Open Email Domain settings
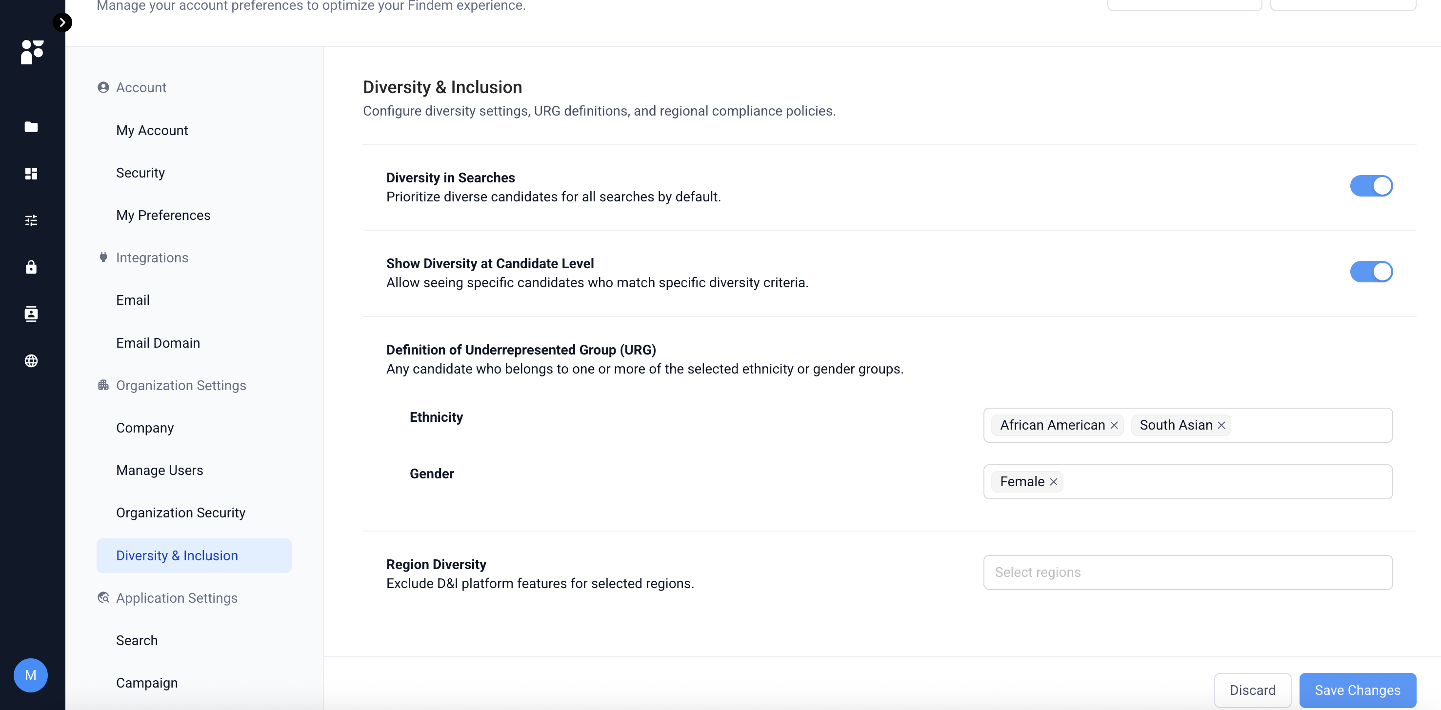1441x710 pixels. point(158,343)
